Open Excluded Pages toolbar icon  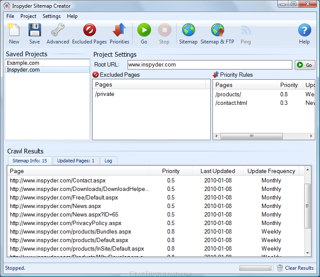[90, 30]
